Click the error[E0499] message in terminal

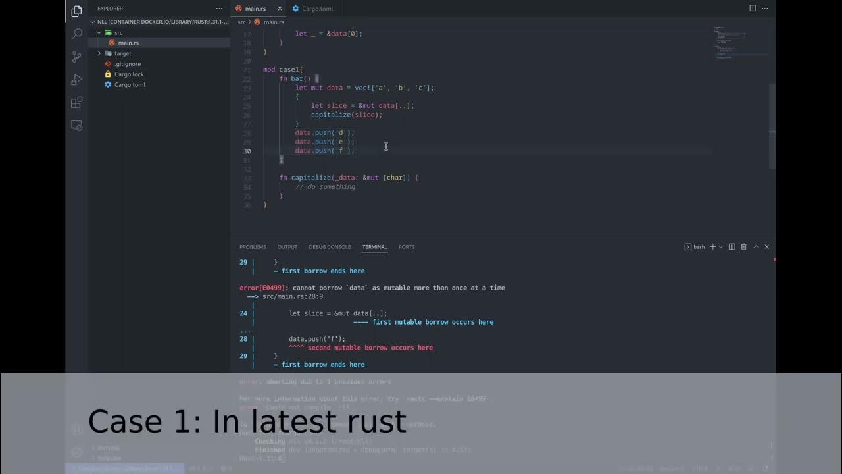(x=372, y=288)
